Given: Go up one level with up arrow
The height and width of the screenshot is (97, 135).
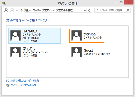Looking at the screenshot, I should (22, 11).
